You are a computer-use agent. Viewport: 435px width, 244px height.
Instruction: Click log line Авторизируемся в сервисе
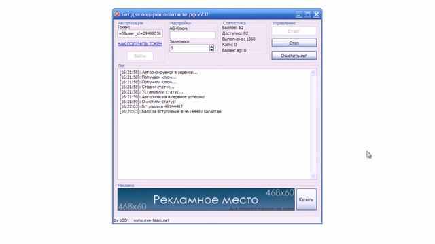[x=158, y=73]
